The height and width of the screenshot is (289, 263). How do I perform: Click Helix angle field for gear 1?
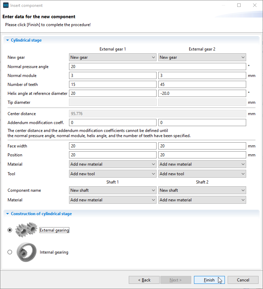(x=113, y=93)
